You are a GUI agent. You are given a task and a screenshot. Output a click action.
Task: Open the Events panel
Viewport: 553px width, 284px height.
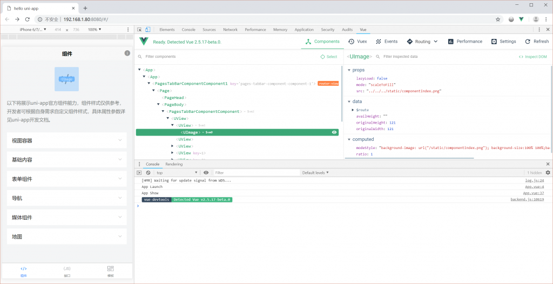[x=387, y=41]
